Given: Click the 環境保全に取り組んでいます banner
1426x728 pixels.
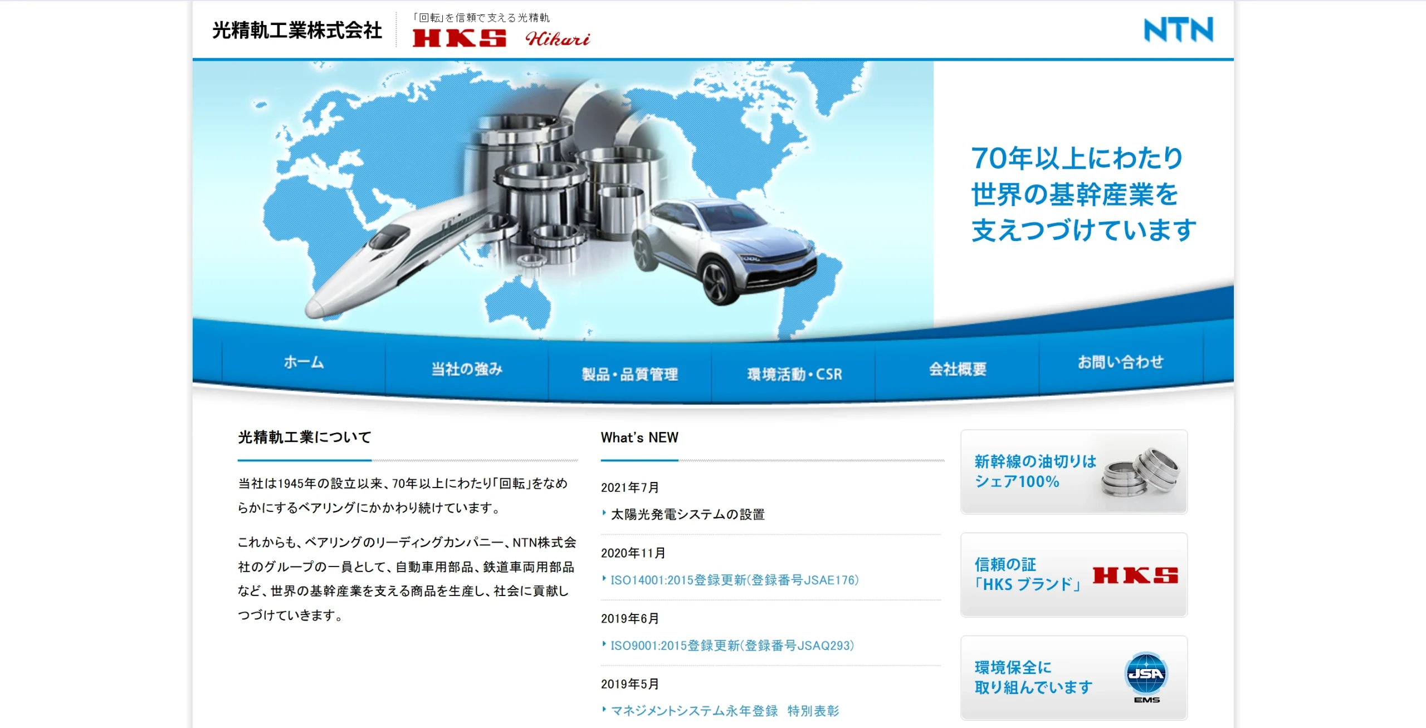Looking at the screenshot, I should (1074, 677).
